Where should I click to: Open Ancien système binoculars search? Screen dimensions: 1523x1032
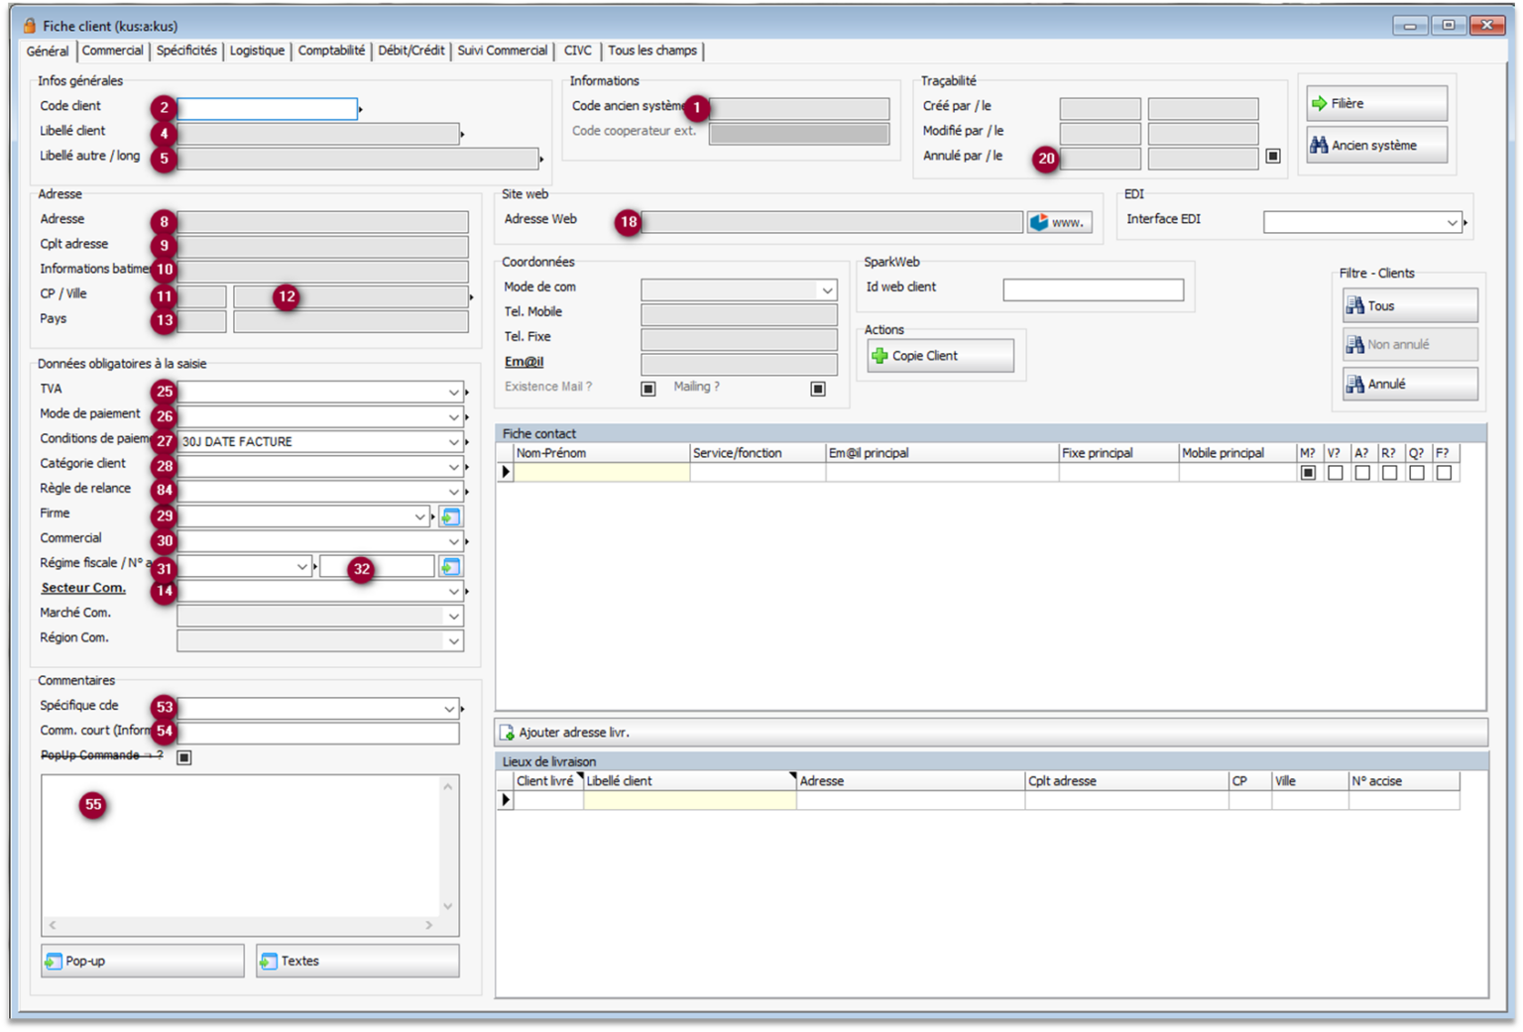1376,146
